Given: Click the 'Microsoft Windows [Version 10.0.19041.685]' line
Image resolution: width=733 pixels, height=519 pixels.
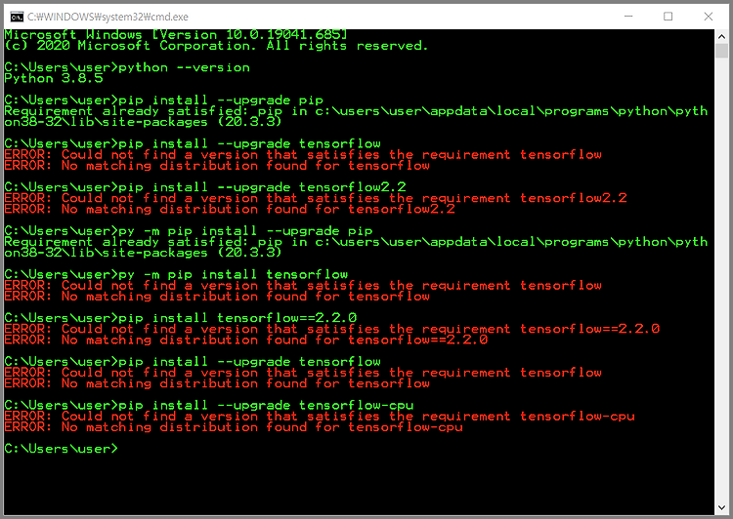Looking at the screenshot, I should [176, 34].
